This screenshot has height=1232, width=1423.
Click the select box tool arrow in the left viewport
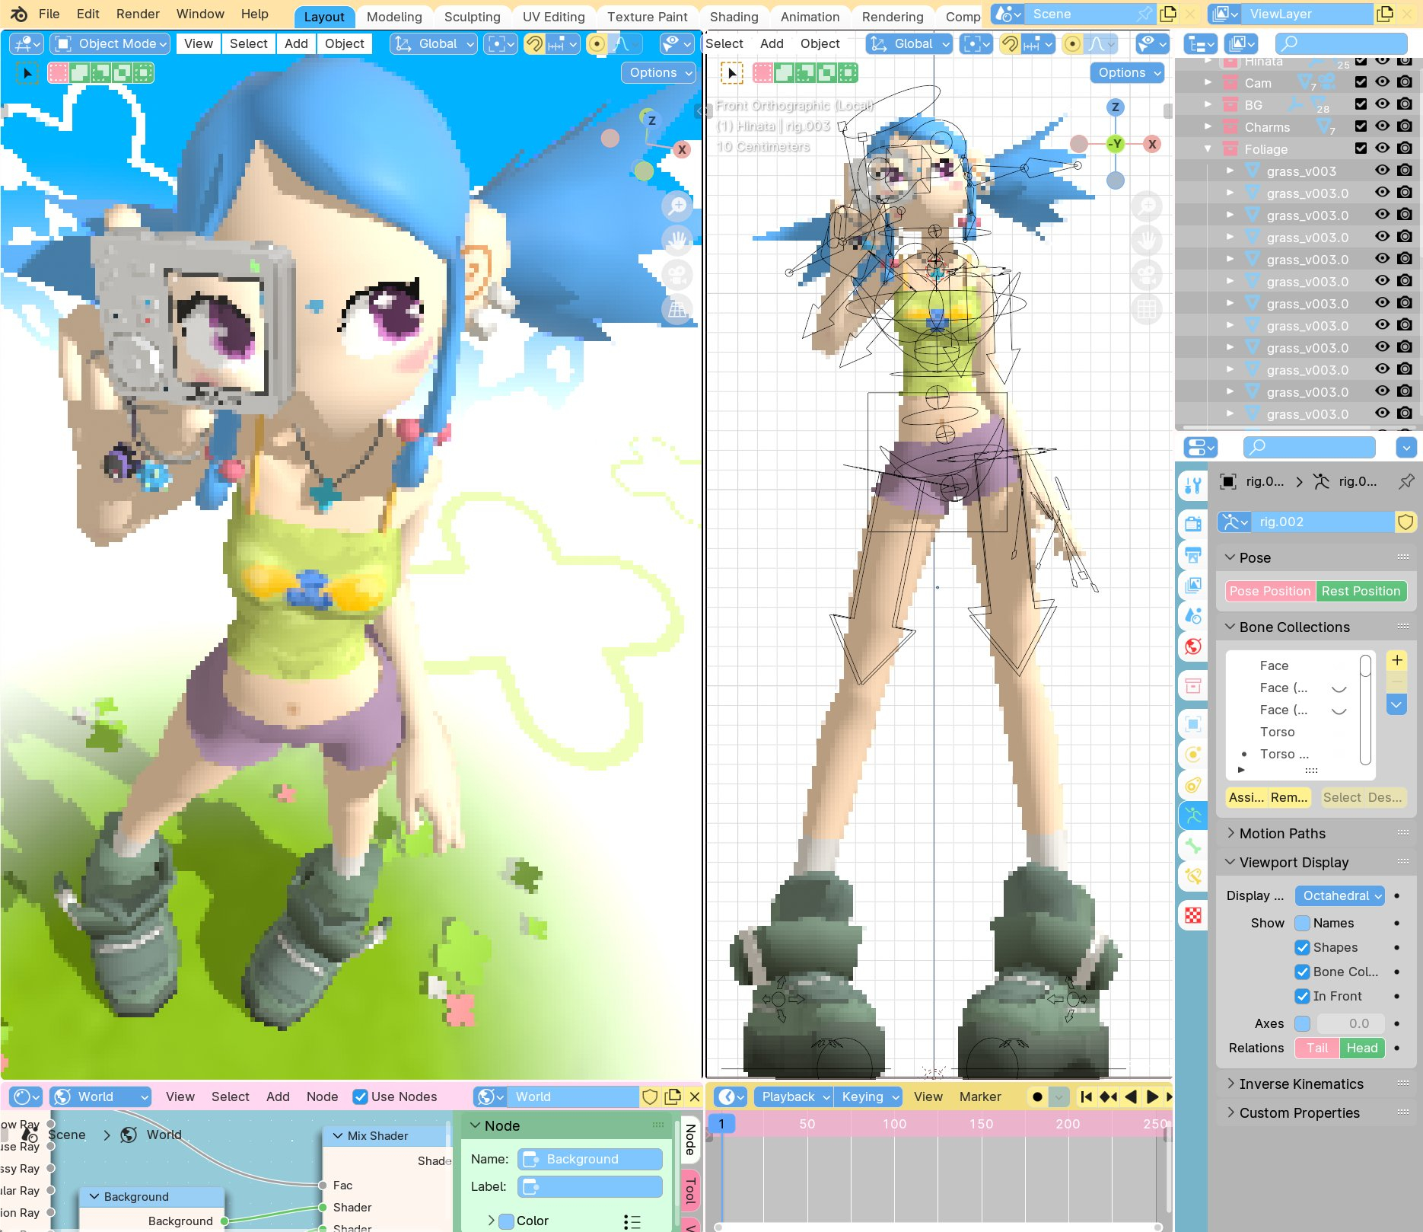coord(27,73)
